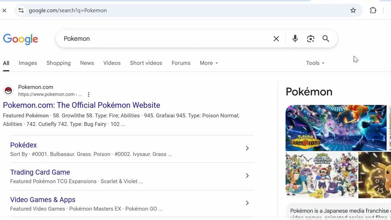The height and width of the screenshot is (220, 391).
Task: Open the three-dot menu beside pokemon.com URL
Action: (89, 94)
